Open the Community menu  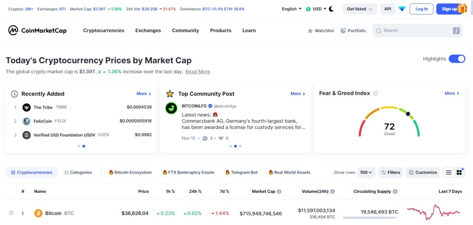[186, 31]
